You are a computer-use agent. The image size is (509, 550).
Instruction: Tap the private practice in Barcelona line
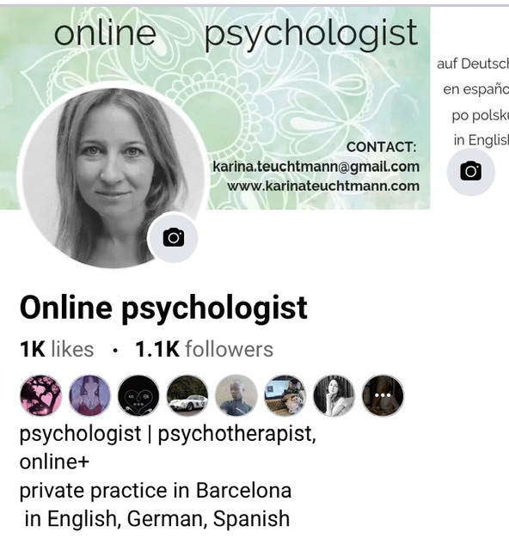tap(156, 491)
